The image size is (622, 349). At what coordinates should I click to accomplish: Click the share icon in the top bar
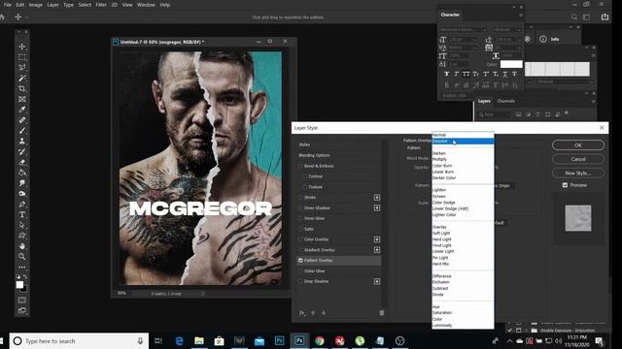(605, 17)
